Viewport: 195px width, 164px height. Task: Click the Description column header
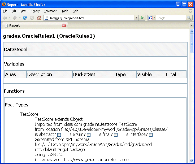click(49, 74)
